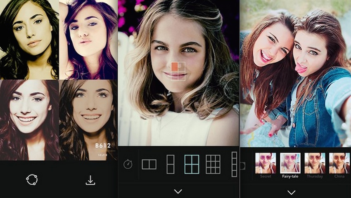The image size is (351, 198).
Task: Tap the China filter label
Action: [339, 176]
